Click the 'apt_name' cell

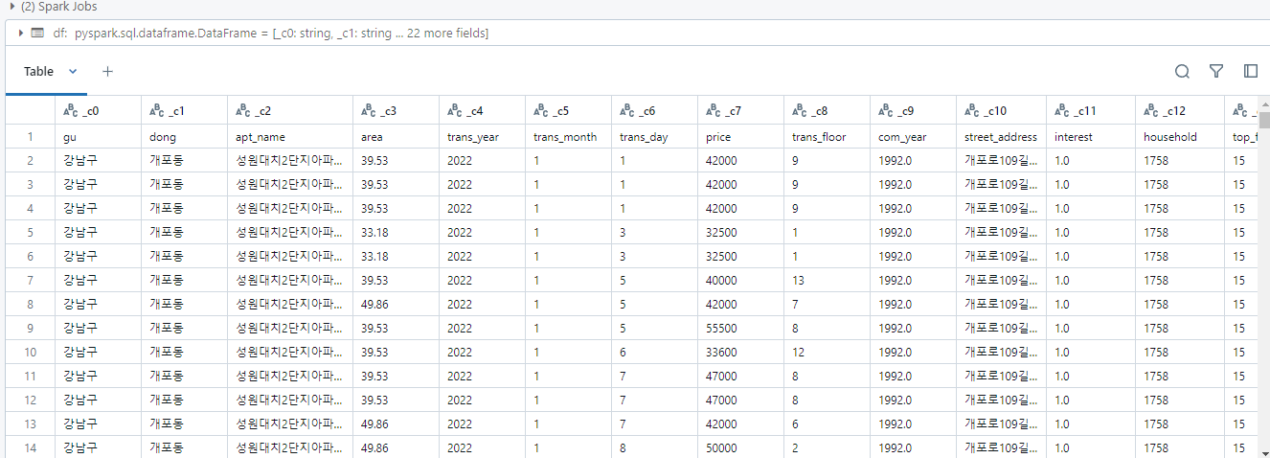(x=290, y=137)
